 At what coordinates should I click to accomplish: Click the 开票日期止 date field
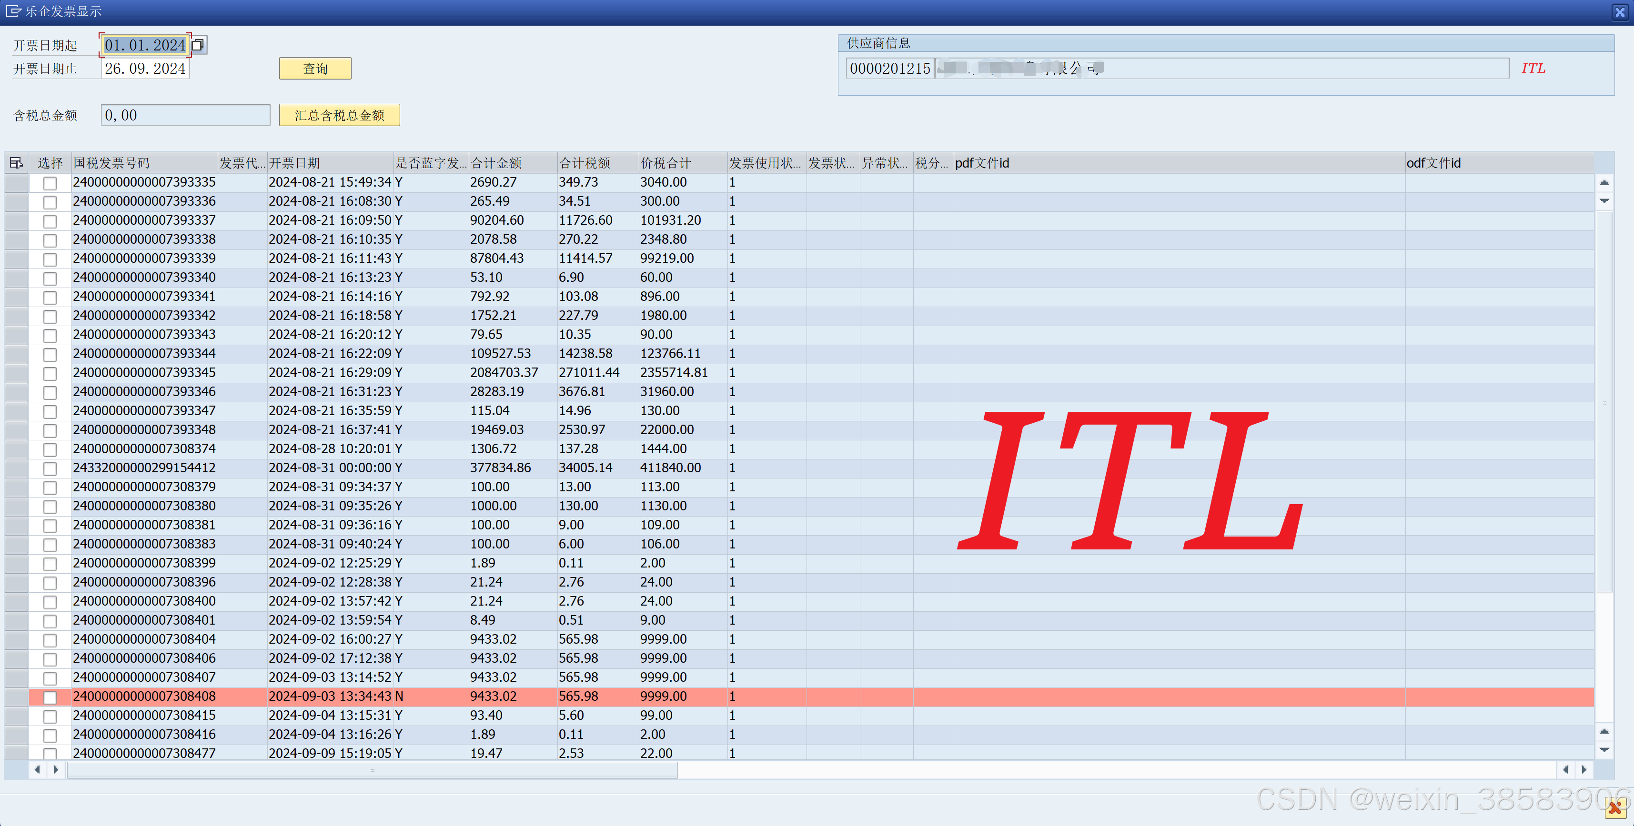[145, 69]
